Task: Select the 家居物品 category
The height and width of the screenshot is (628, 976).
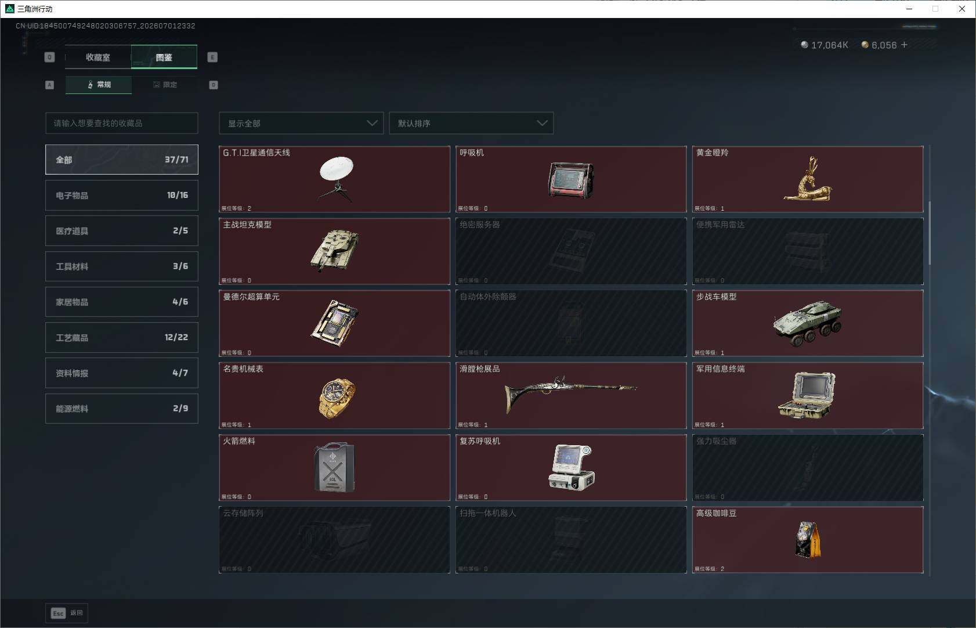Action: [122, 302]
